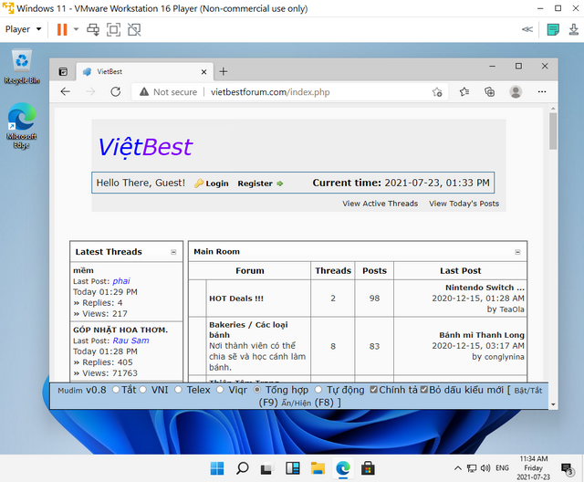Click scrollbar down arrow in browser
This screenshot has height=482, width=584.
click(553, 404)
